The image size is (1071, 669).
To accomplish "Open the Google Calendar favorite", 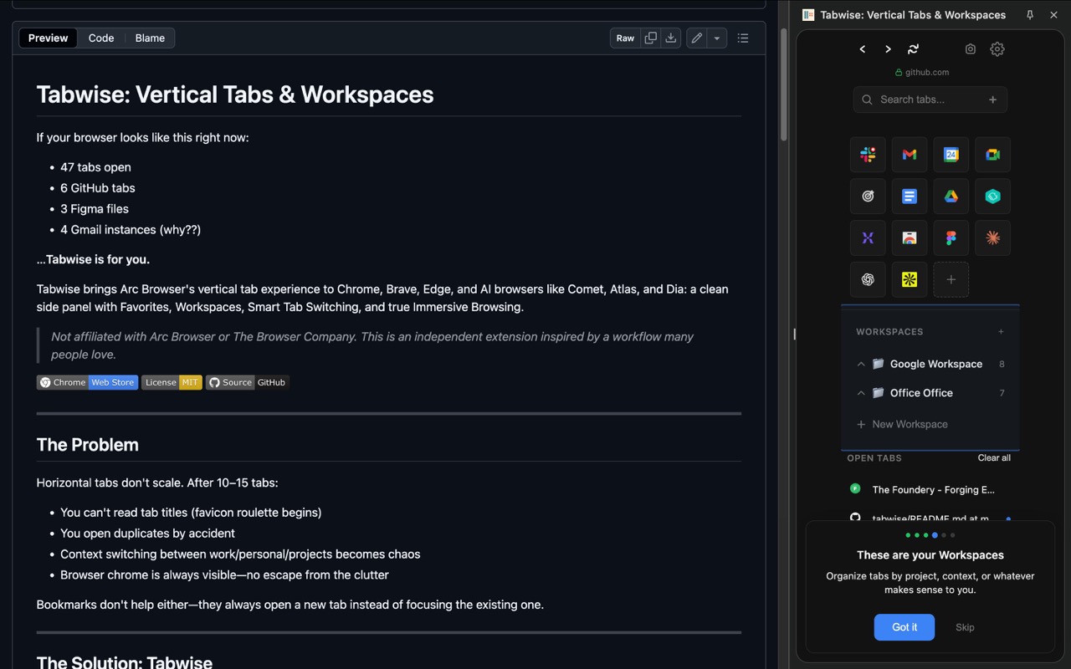I will pyautogui.click(x=951, y=155).
